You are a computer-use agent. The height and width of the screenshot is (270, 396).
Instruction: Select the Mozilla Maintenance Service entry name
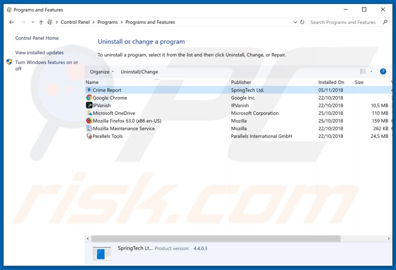click(x=123, y=128)
